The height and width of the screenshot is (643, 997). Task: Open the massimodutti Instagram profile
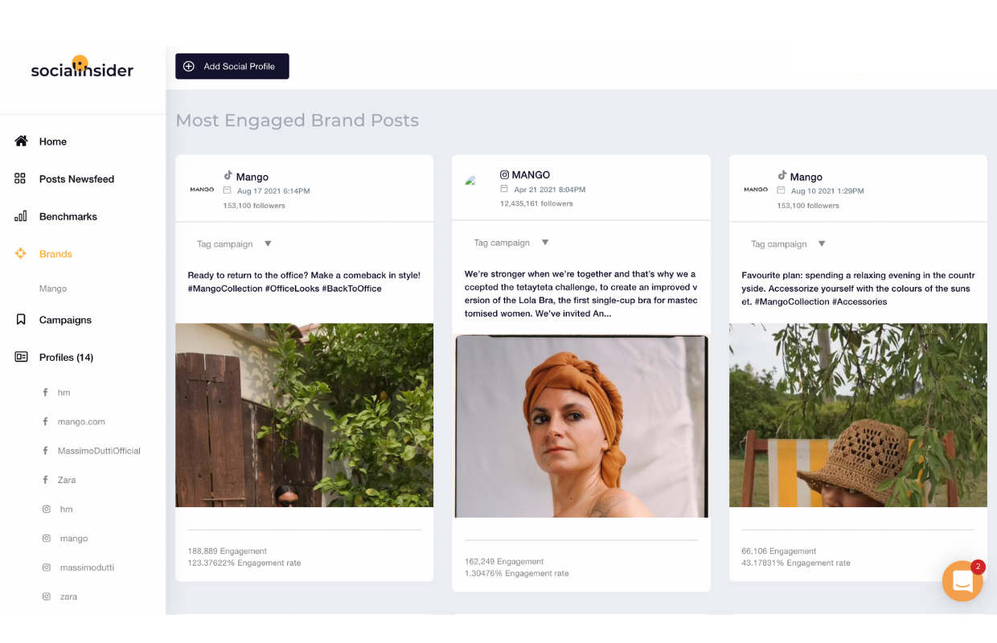87,567
